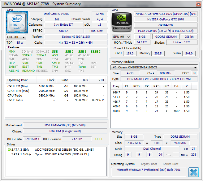Click the GDDR5 SDRAM memory type field
Screen dimensions: 203x181
pyautogui.click(x=166, y=37)
